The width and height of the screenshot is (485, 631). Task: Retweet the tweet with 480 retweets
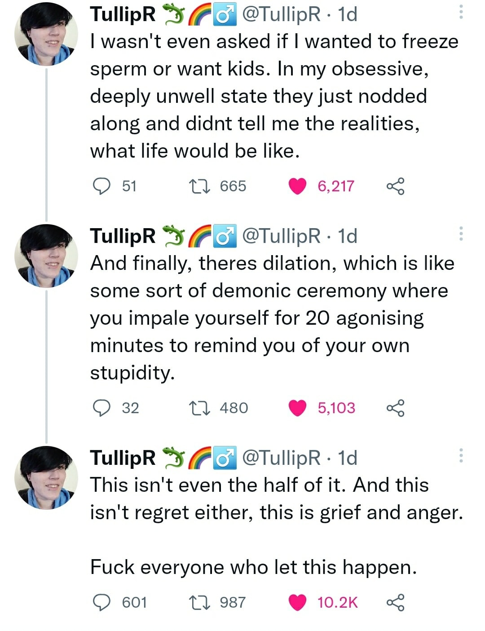[x=199, y=408]
